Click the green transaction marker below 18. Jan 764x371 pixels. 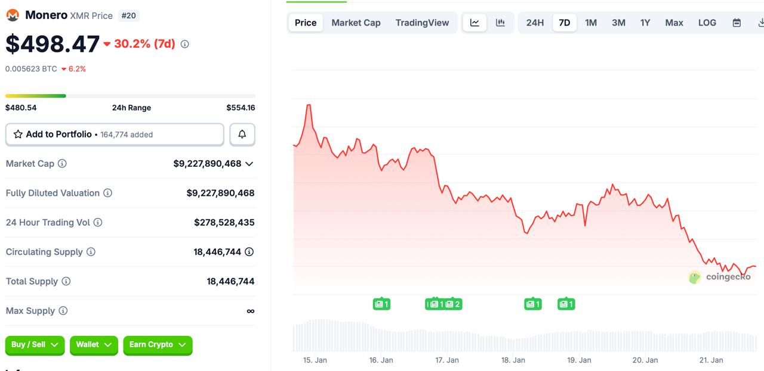(x=532, y=304)
